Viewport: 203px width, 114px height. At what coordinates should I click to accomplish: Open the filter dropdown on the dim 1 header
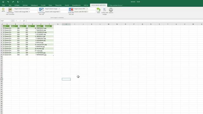(x=19, y=26)
